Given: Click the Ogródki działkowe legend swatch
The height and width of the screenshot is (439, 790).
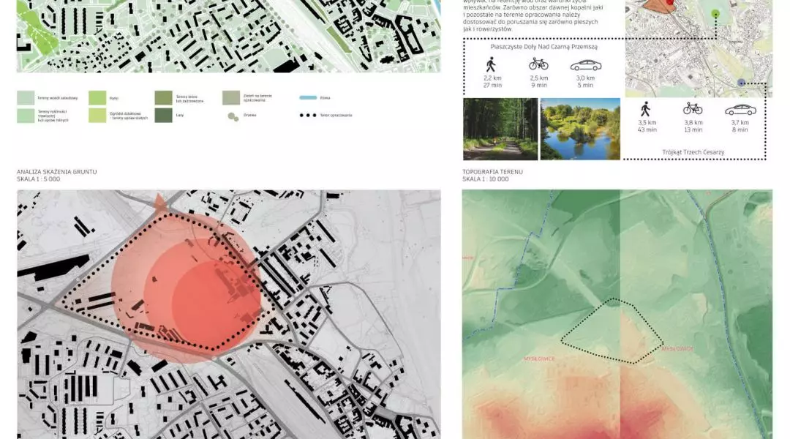Looking at the screenshot, I should click(x=97, y=116).
